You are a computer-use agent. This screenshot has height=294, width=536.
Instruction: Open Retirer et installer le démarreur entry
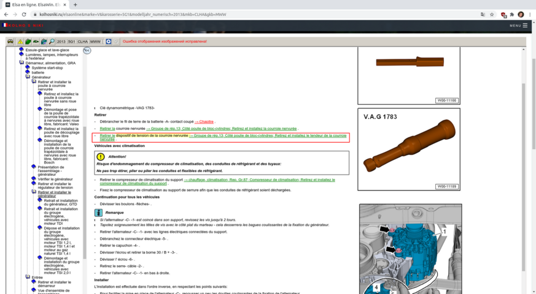pos(55,284)
